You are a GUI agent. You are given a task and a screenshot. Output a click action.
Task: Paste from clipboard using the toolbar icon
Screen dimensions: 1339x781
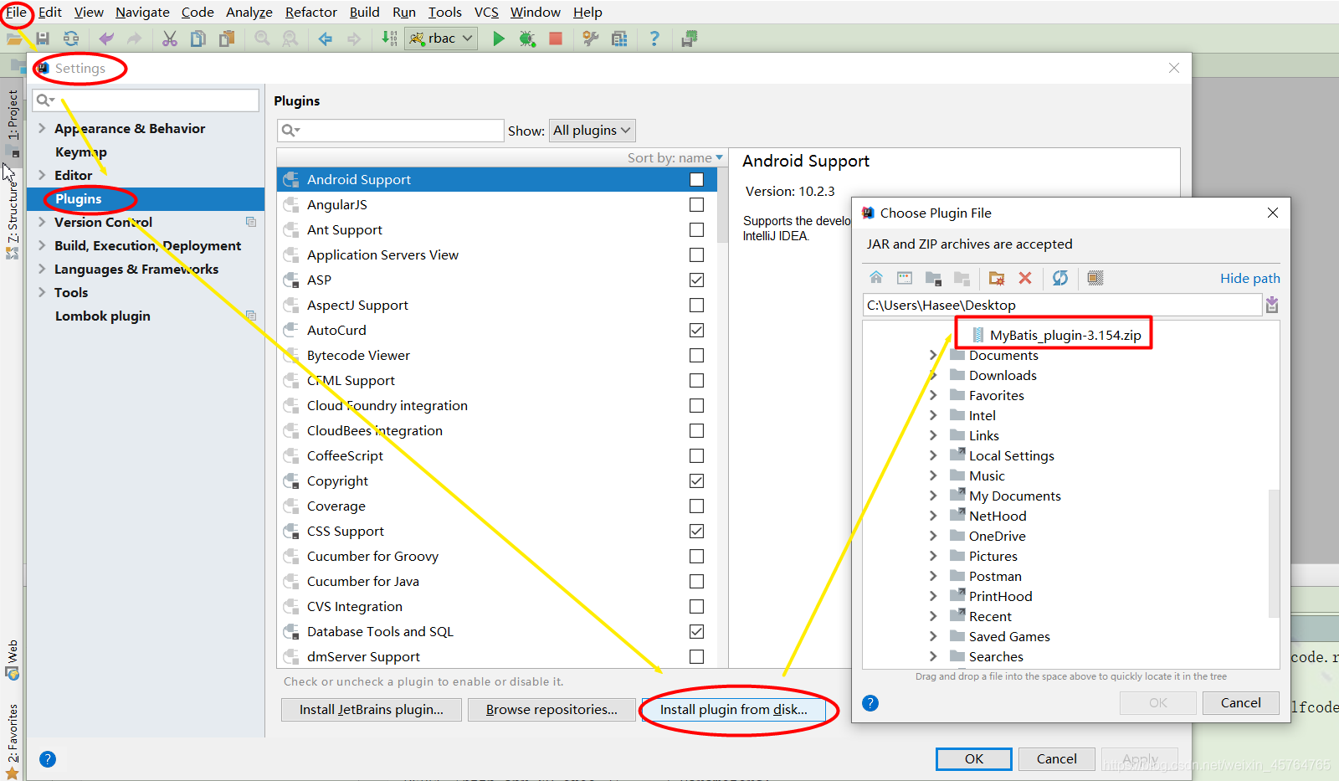pos(227,39)
